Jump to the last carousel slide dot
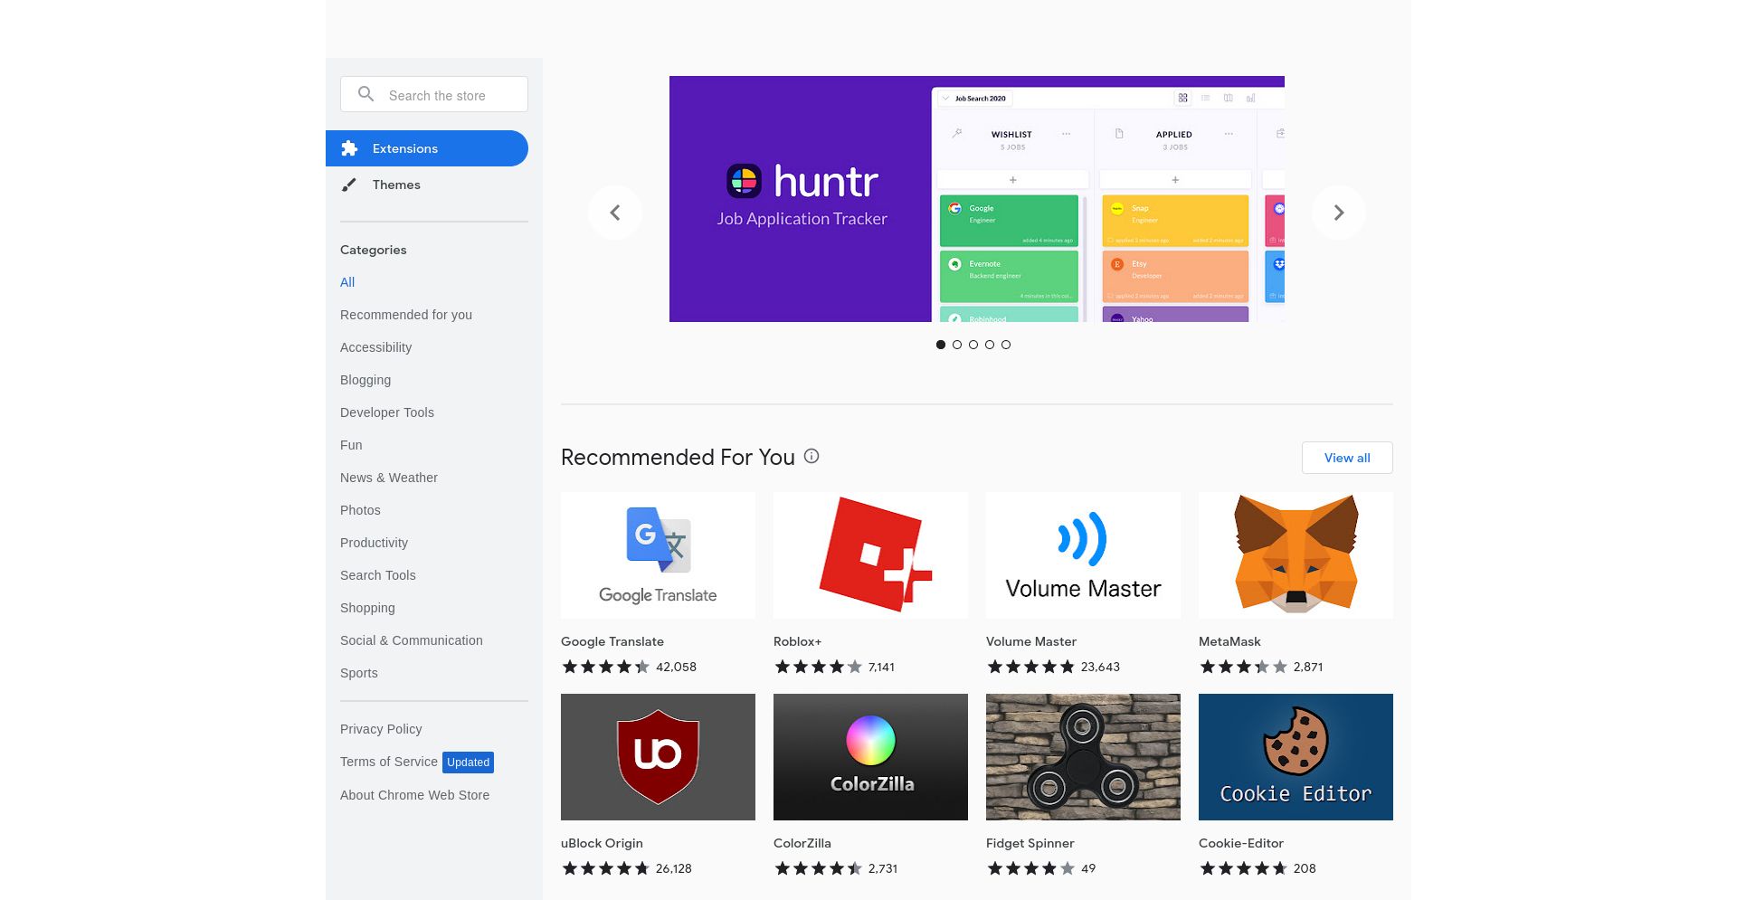This screenshot has width=1737, height=900. pos(1006,345)
